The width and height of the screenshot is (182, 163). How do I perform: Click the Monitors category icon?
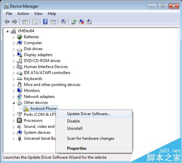19,91
